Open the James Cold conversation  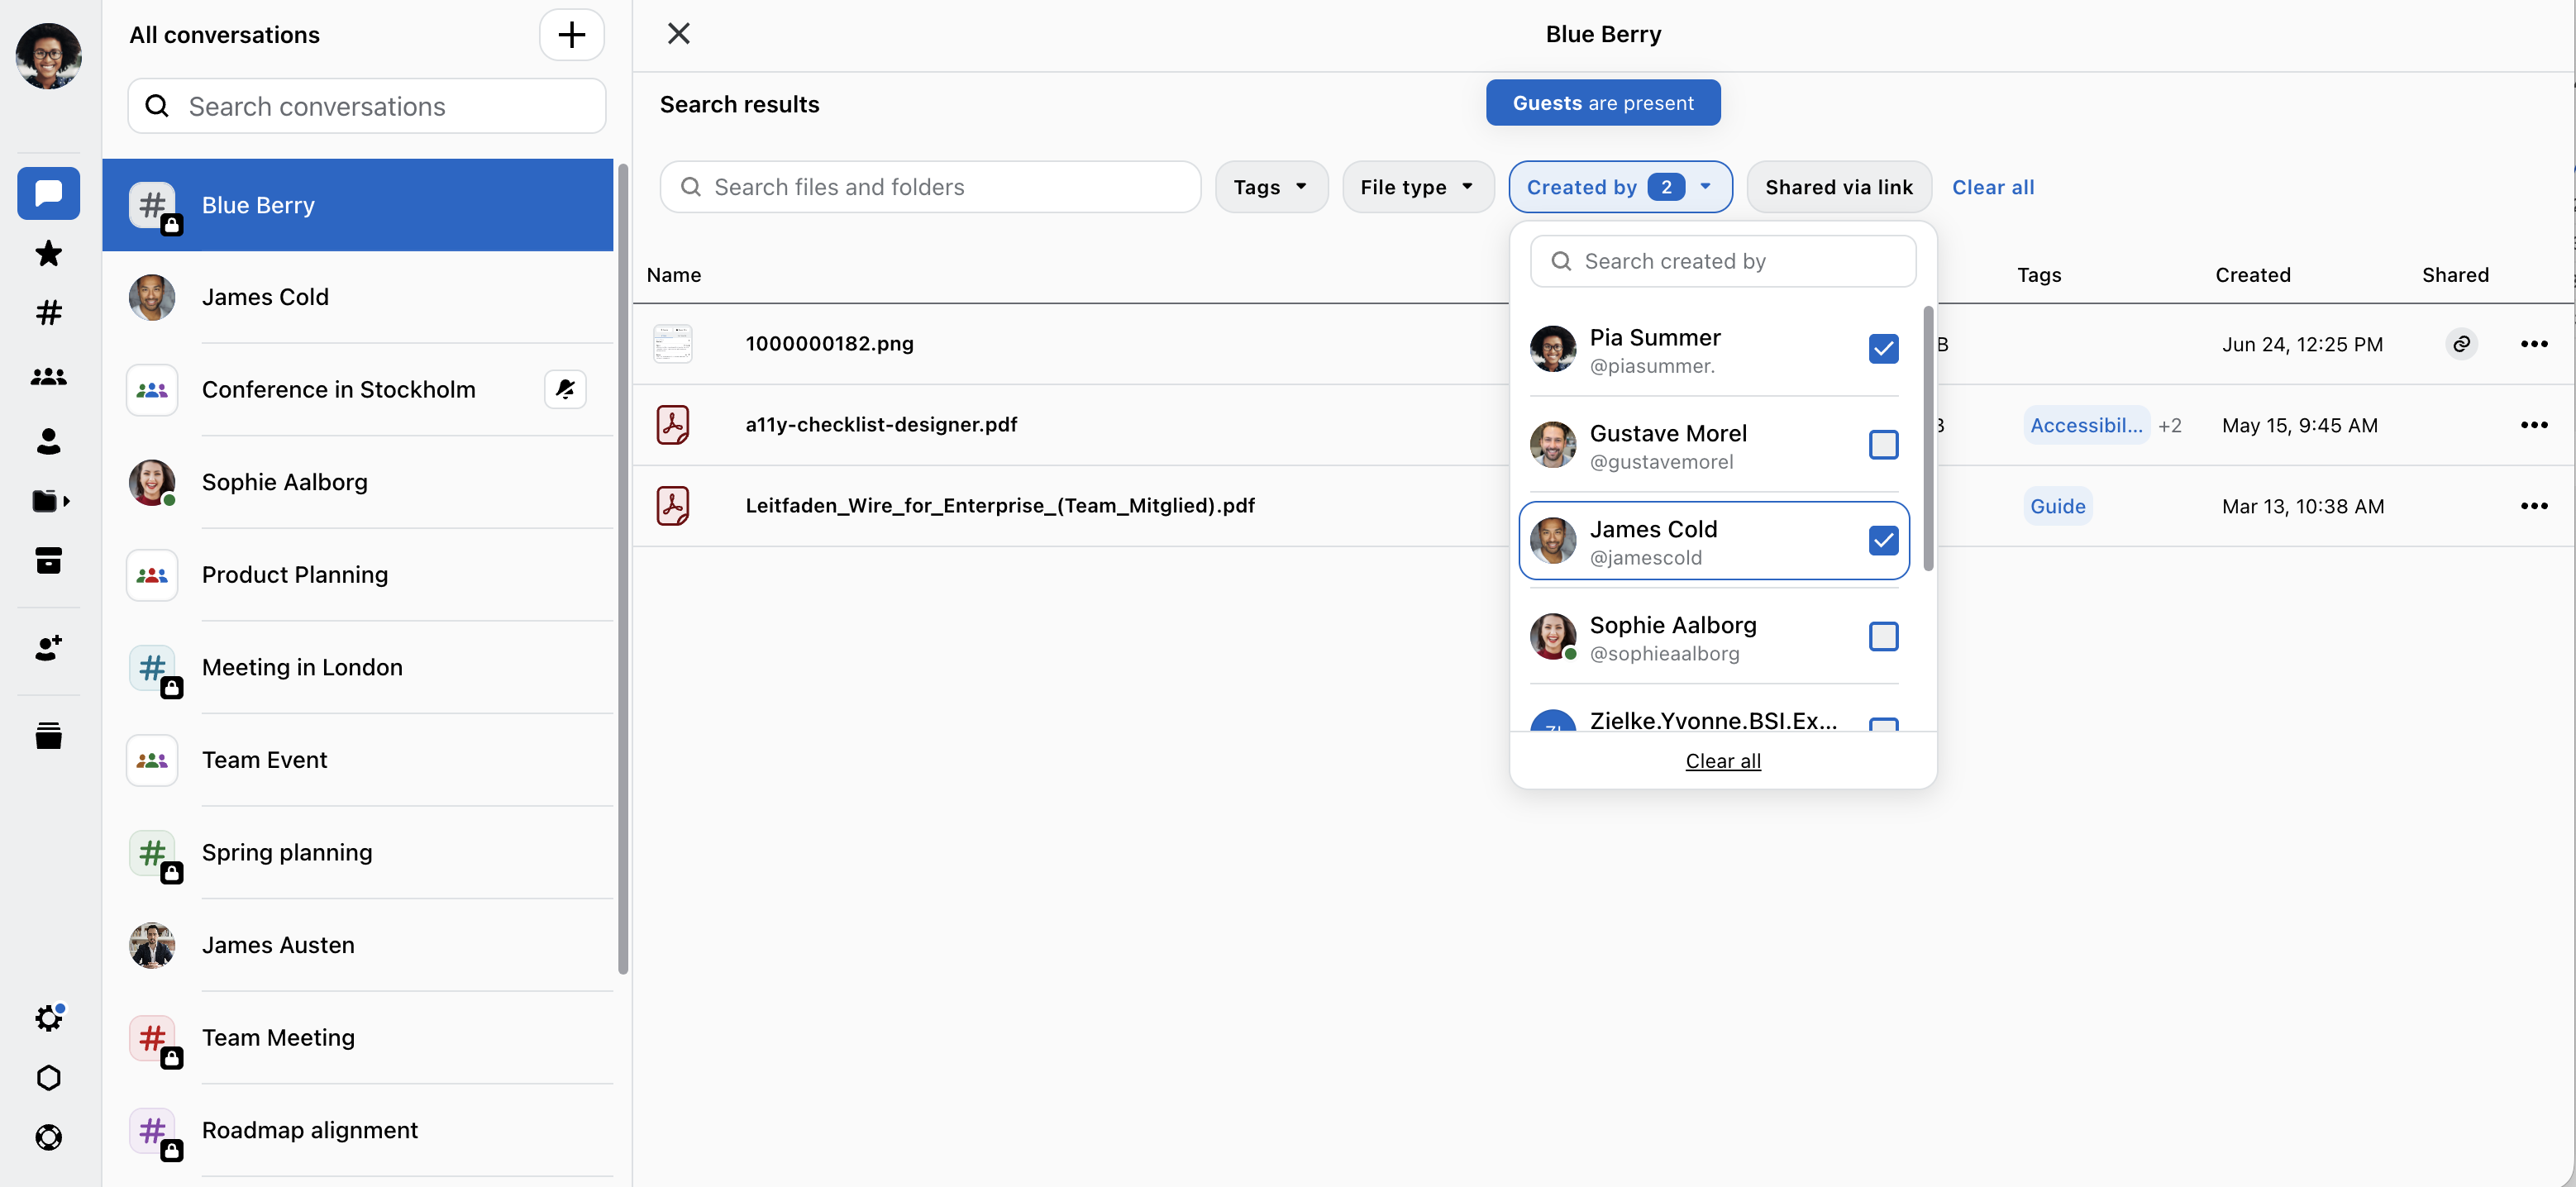pos(357,297)
